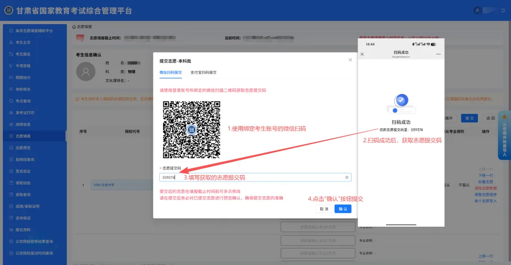Open the 从收藏夹批量导入 side tab
Image resolution: width=511 pixels, height=265 pixels.
tap(504, 135)
